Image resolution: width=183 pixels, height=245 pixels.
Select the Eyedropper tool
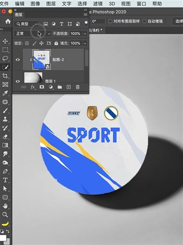click(5, 93)
